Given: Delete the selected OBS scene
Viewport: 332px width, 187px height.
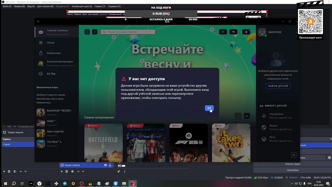Looking at the screenshot, I should (x=9, y=171).
